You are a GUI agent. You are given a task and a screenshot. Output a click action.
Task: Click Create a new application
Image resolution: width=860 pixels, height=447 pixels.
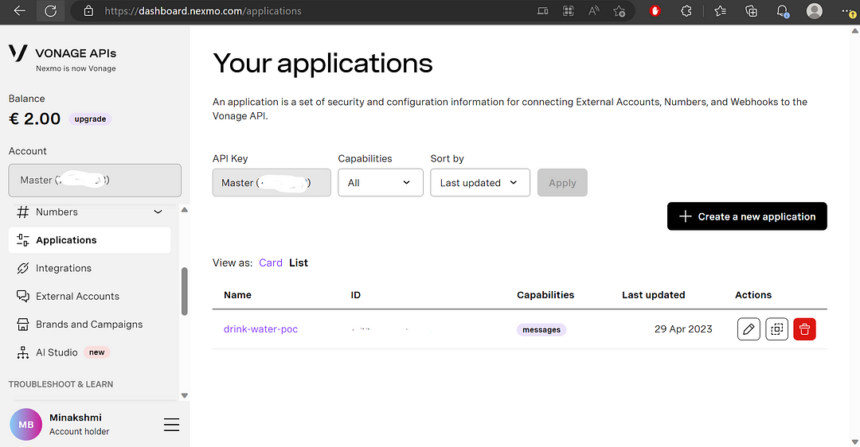point(747,216)
